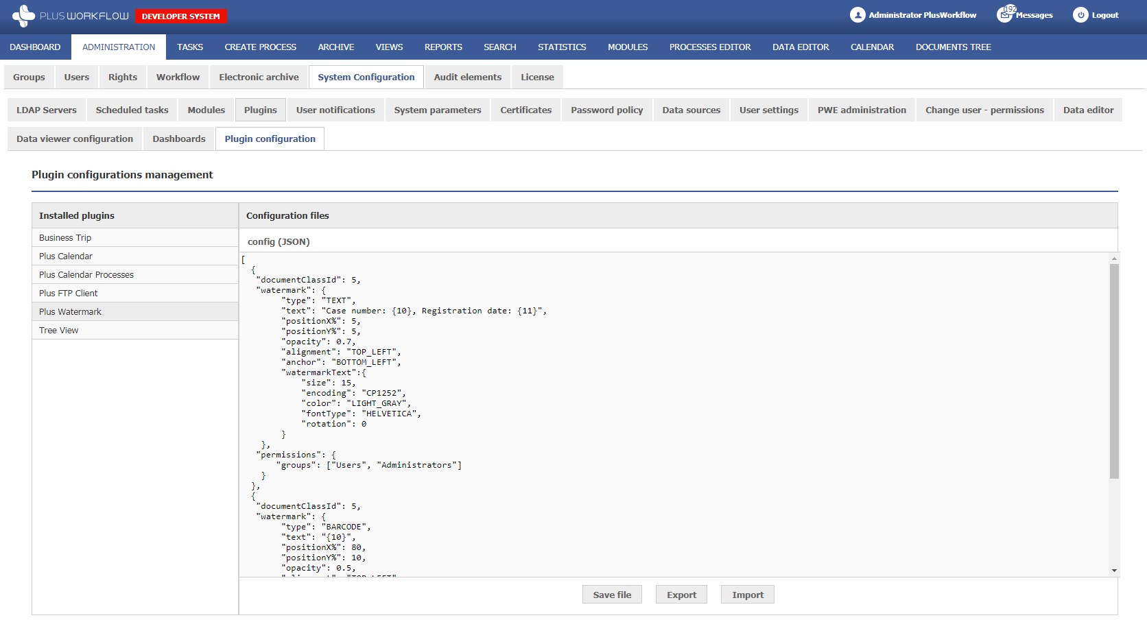Open Change user - permissions tab
Image resolution: width=1147 pixels, height=620 pixels.
click(985, 110)
